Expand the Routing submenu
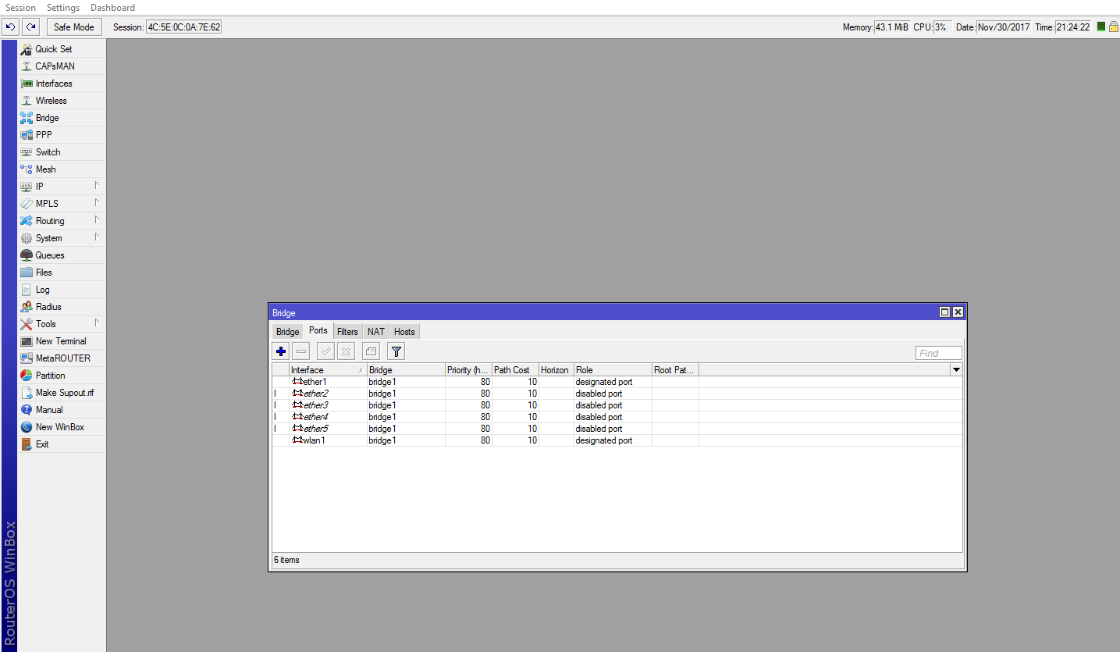This screenshot has height=652, width=1120. click(x=62, y=221)
